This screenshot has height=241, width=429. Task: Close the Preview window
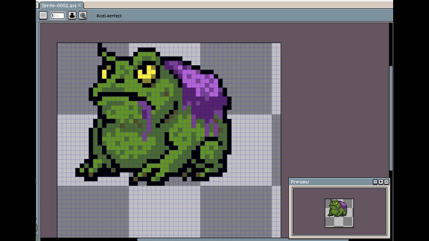coord(386,182)
